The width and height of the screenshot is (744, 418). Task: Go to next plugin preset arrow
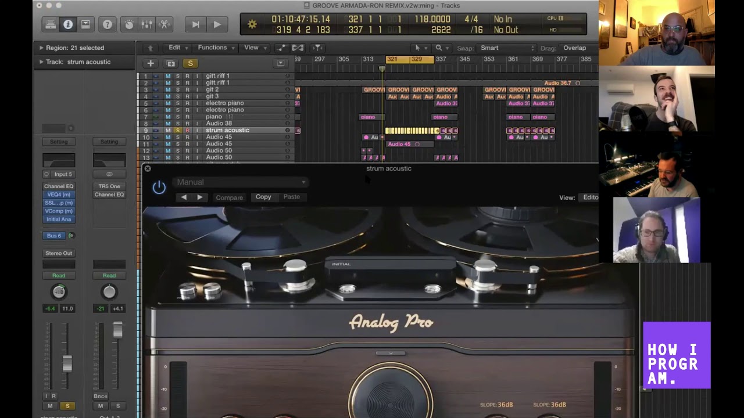click(199, 197)
